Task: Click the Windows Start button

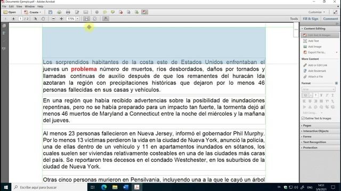Action: pos(6,187)
